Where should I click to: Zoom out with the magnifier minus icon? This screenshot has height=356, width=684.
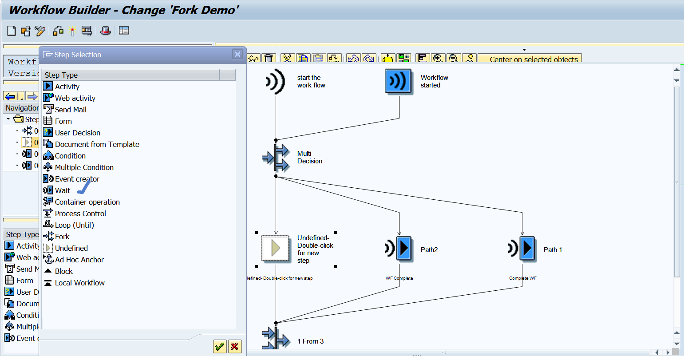pyautogui.click(x=454, y=59)
